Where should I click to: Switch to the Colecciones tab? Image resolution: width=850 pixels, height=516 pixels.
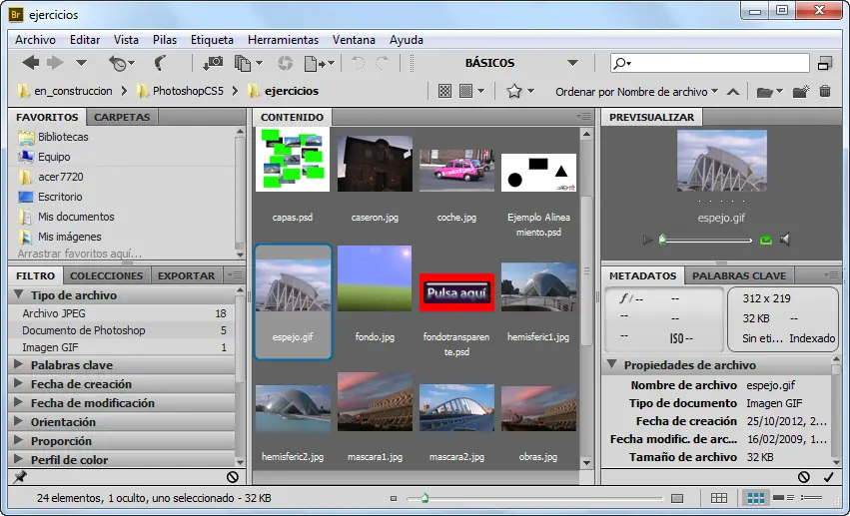[x=106, y=275]
